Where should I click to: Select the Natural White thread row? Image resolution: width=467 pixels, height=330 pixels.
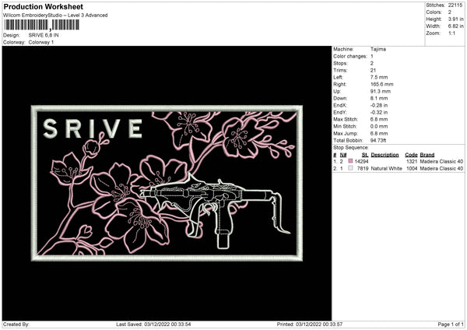pyautogui.click(x=399, y=169)
